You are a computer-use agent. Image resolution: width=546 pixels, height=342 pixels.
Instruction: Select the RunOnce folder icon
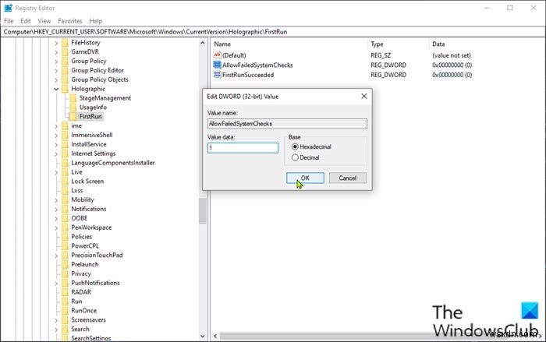point(65,311)
